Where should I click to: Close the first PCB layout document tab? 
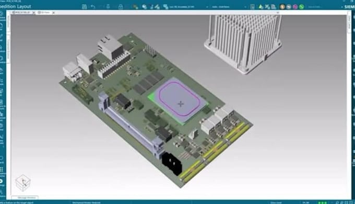(34, 13)
